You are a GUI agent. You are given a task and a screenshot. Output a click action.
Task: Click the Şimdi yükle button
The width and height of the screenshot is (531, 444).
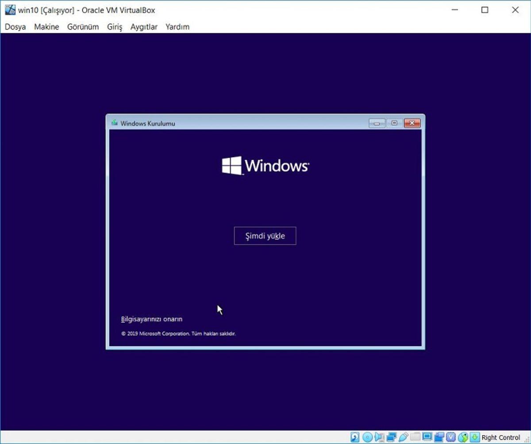pos(265,236)
